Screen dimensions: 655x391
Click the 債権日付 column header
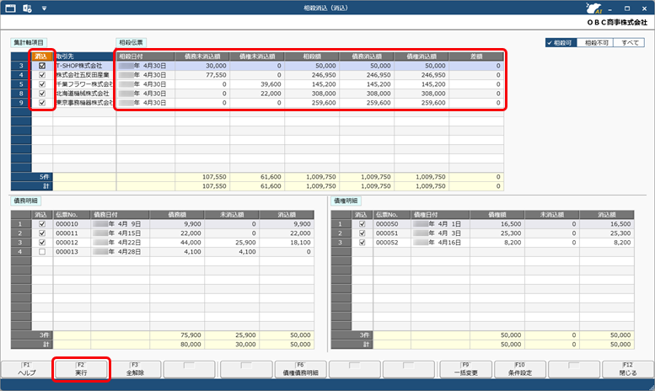click(x=440, y=214)
